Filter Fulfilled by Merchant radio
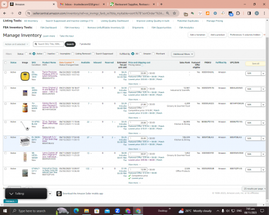The height and width of the screenshot is (215, 269). (153, 54)
